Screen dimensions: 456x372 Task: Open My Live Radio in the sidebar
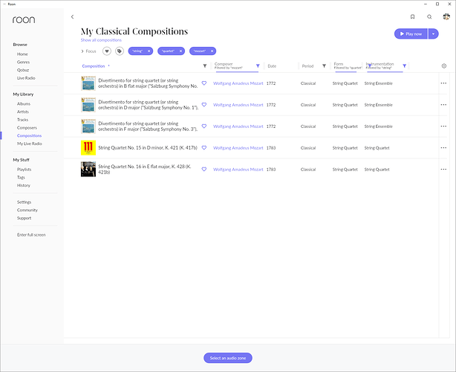pyautogui.click(x=30, y=144)
